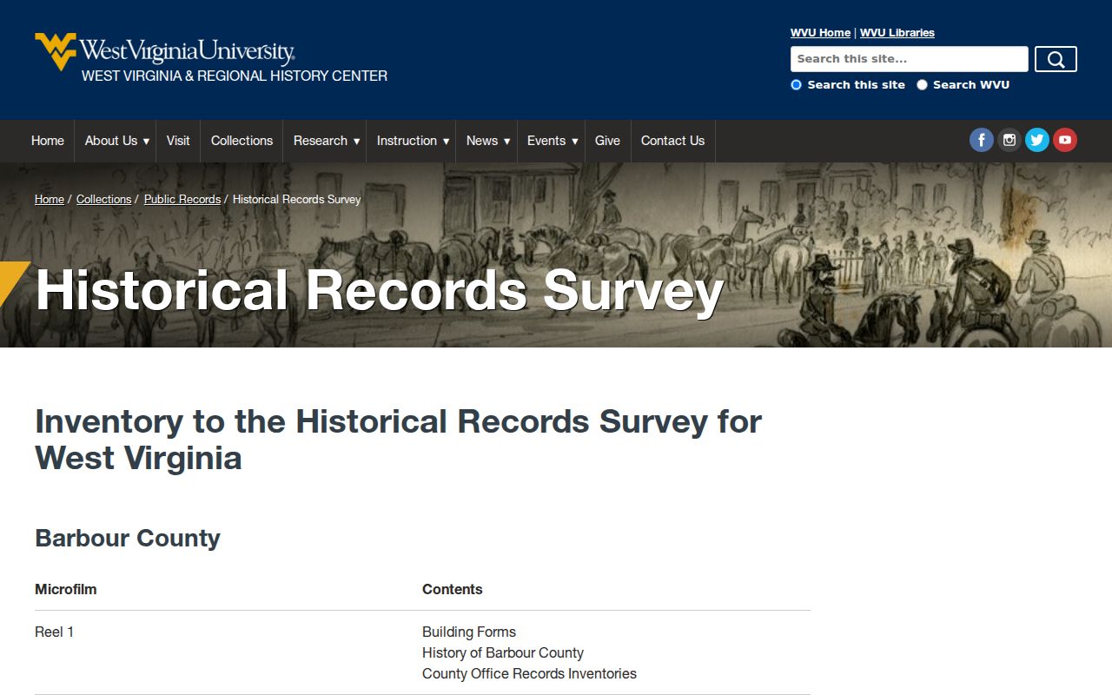
Task: Open the Instagram social icon
Action: point(1009,140)
